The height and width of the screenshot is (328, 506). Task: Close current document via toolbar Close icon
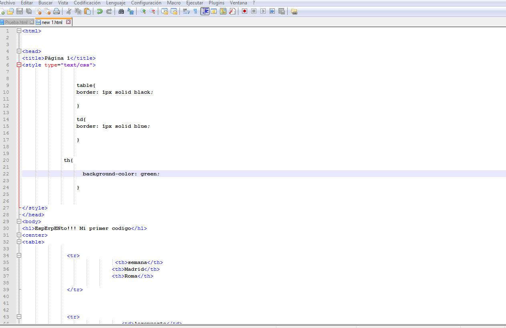38,11
